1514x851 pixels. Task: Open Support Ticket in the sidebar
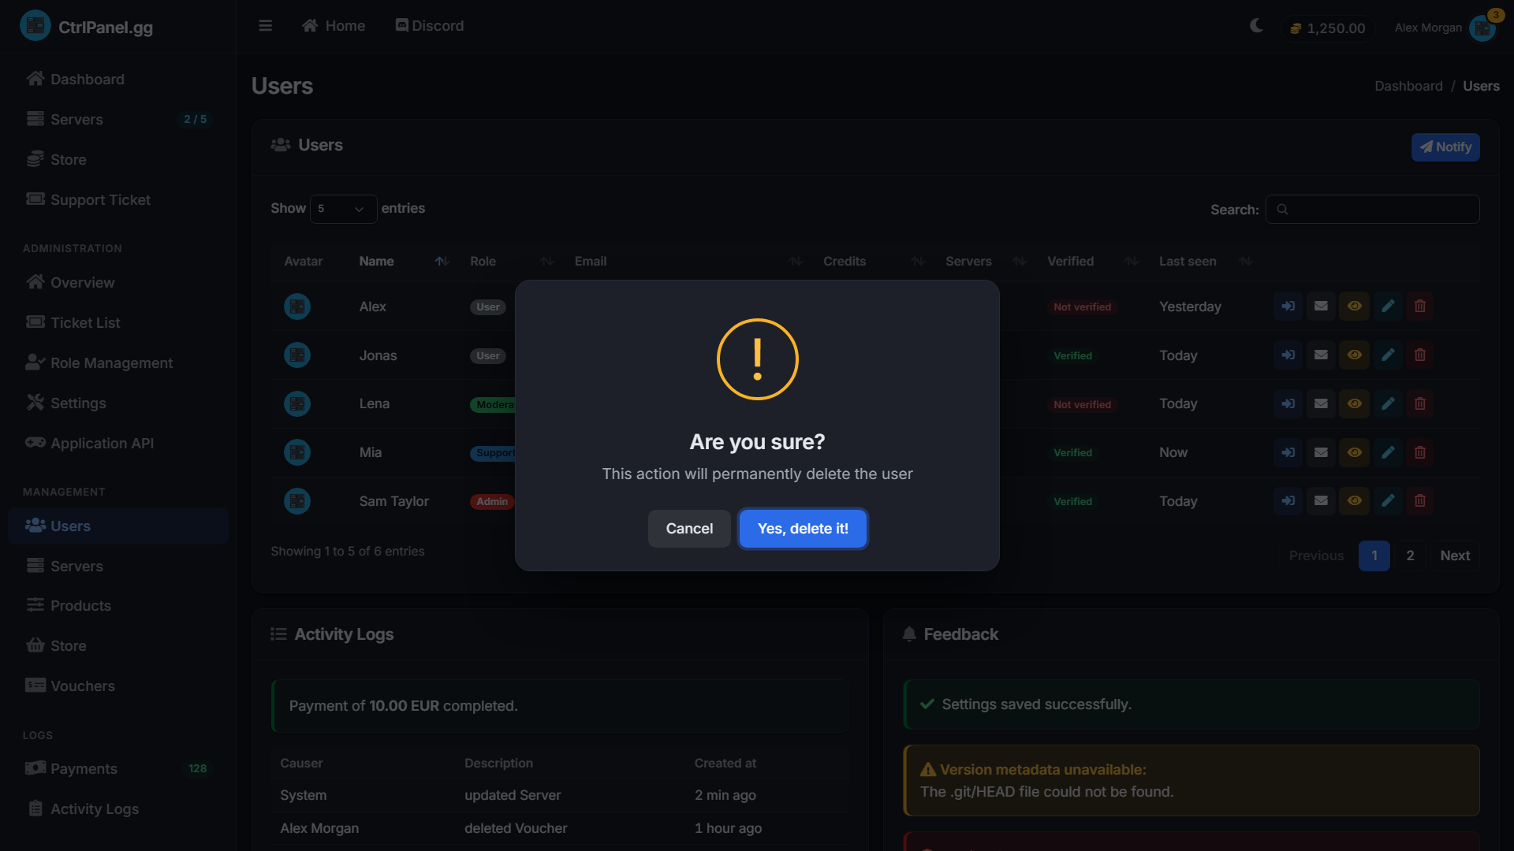(x=118, y=200)
